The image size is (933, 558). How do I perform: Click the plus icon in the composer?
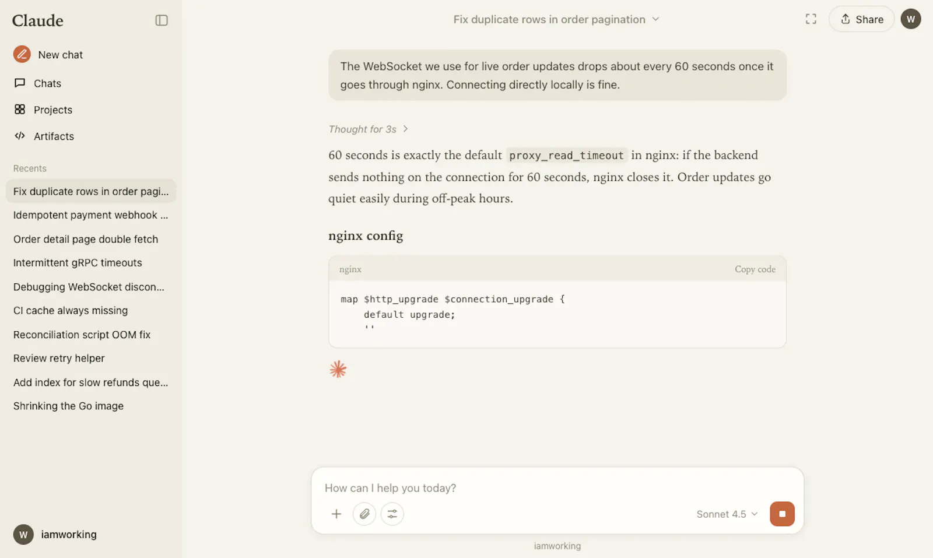pos(336,514)
